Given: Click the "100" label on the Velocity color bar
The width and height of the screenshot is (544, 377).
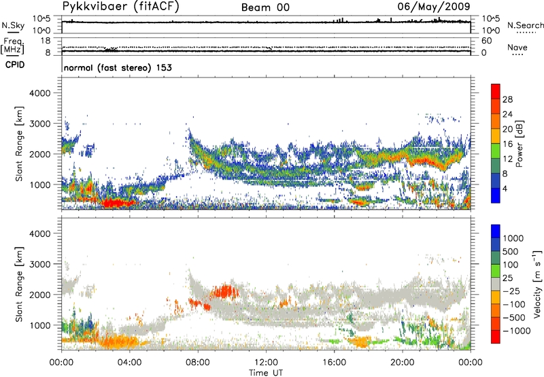Looking at the screenshot, I should coord(511,265).
